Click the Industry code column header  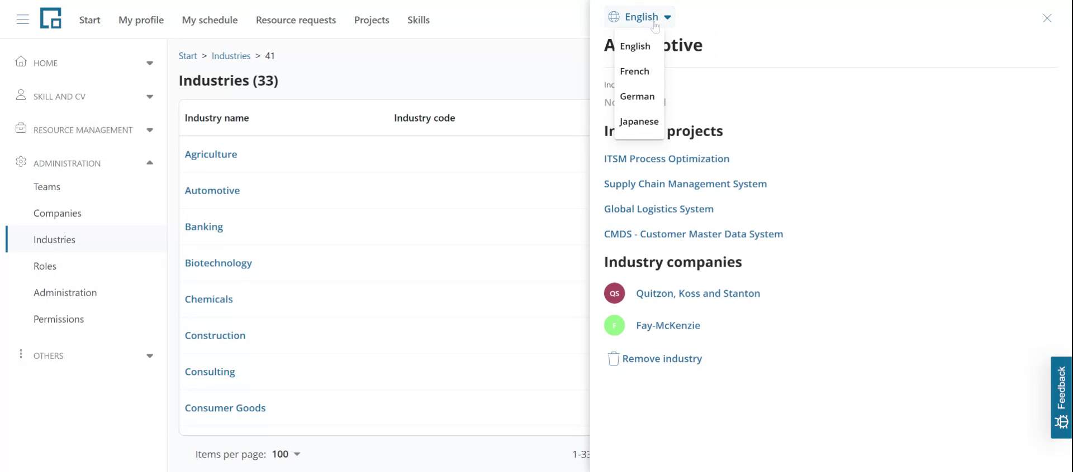pyautogui.click(x=424, y=118)
